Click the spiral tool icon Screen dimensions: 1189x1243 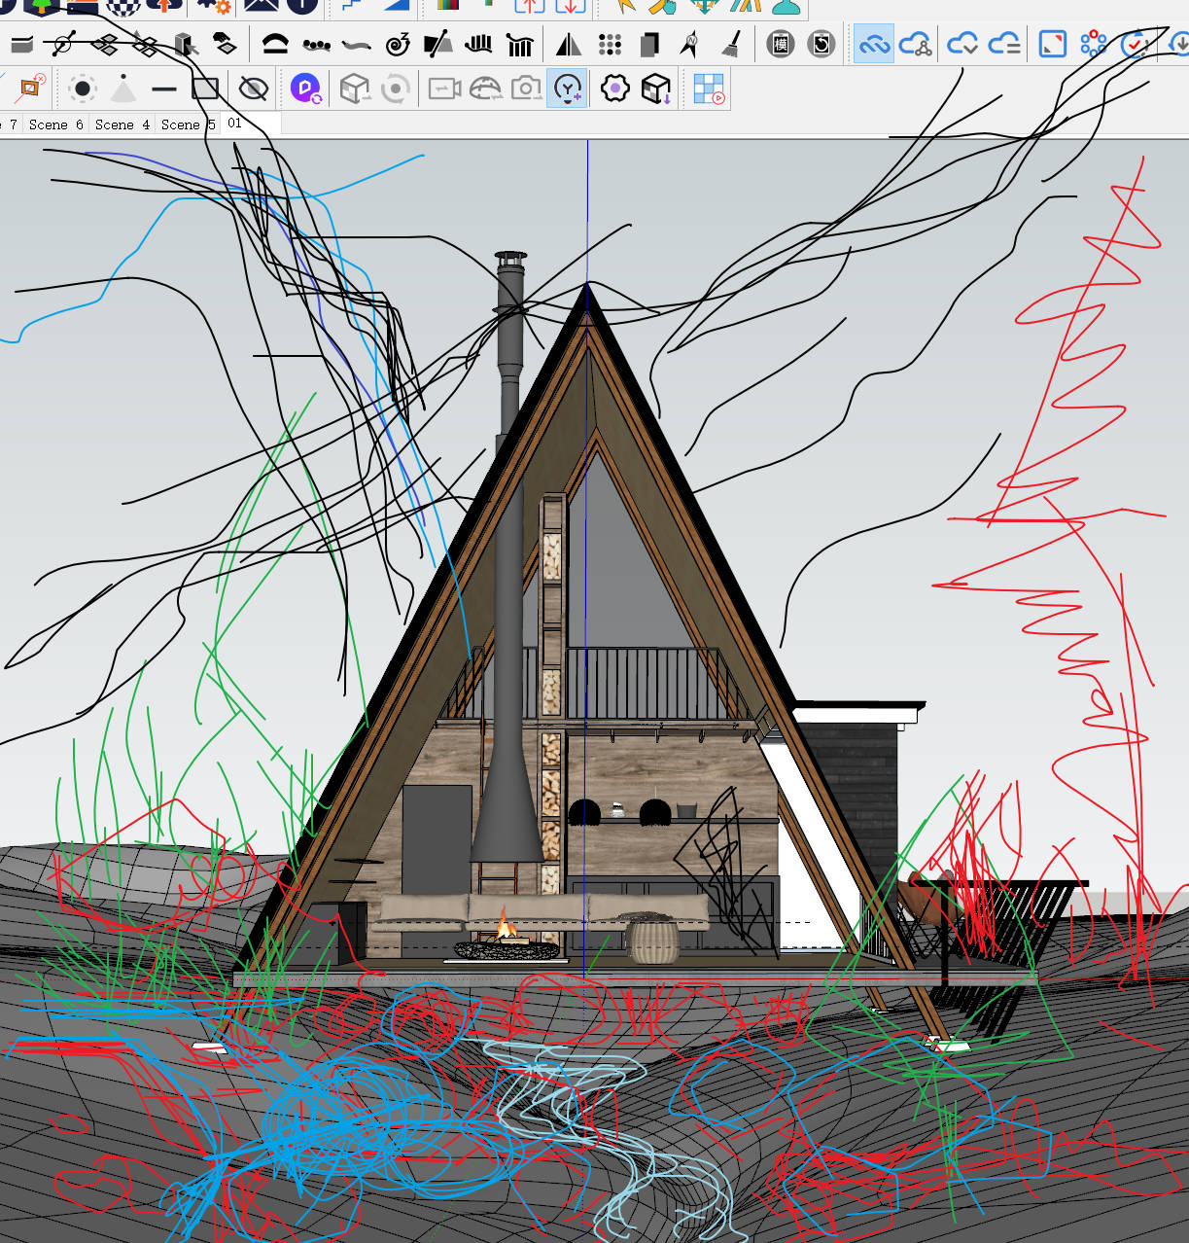(398, 45)
